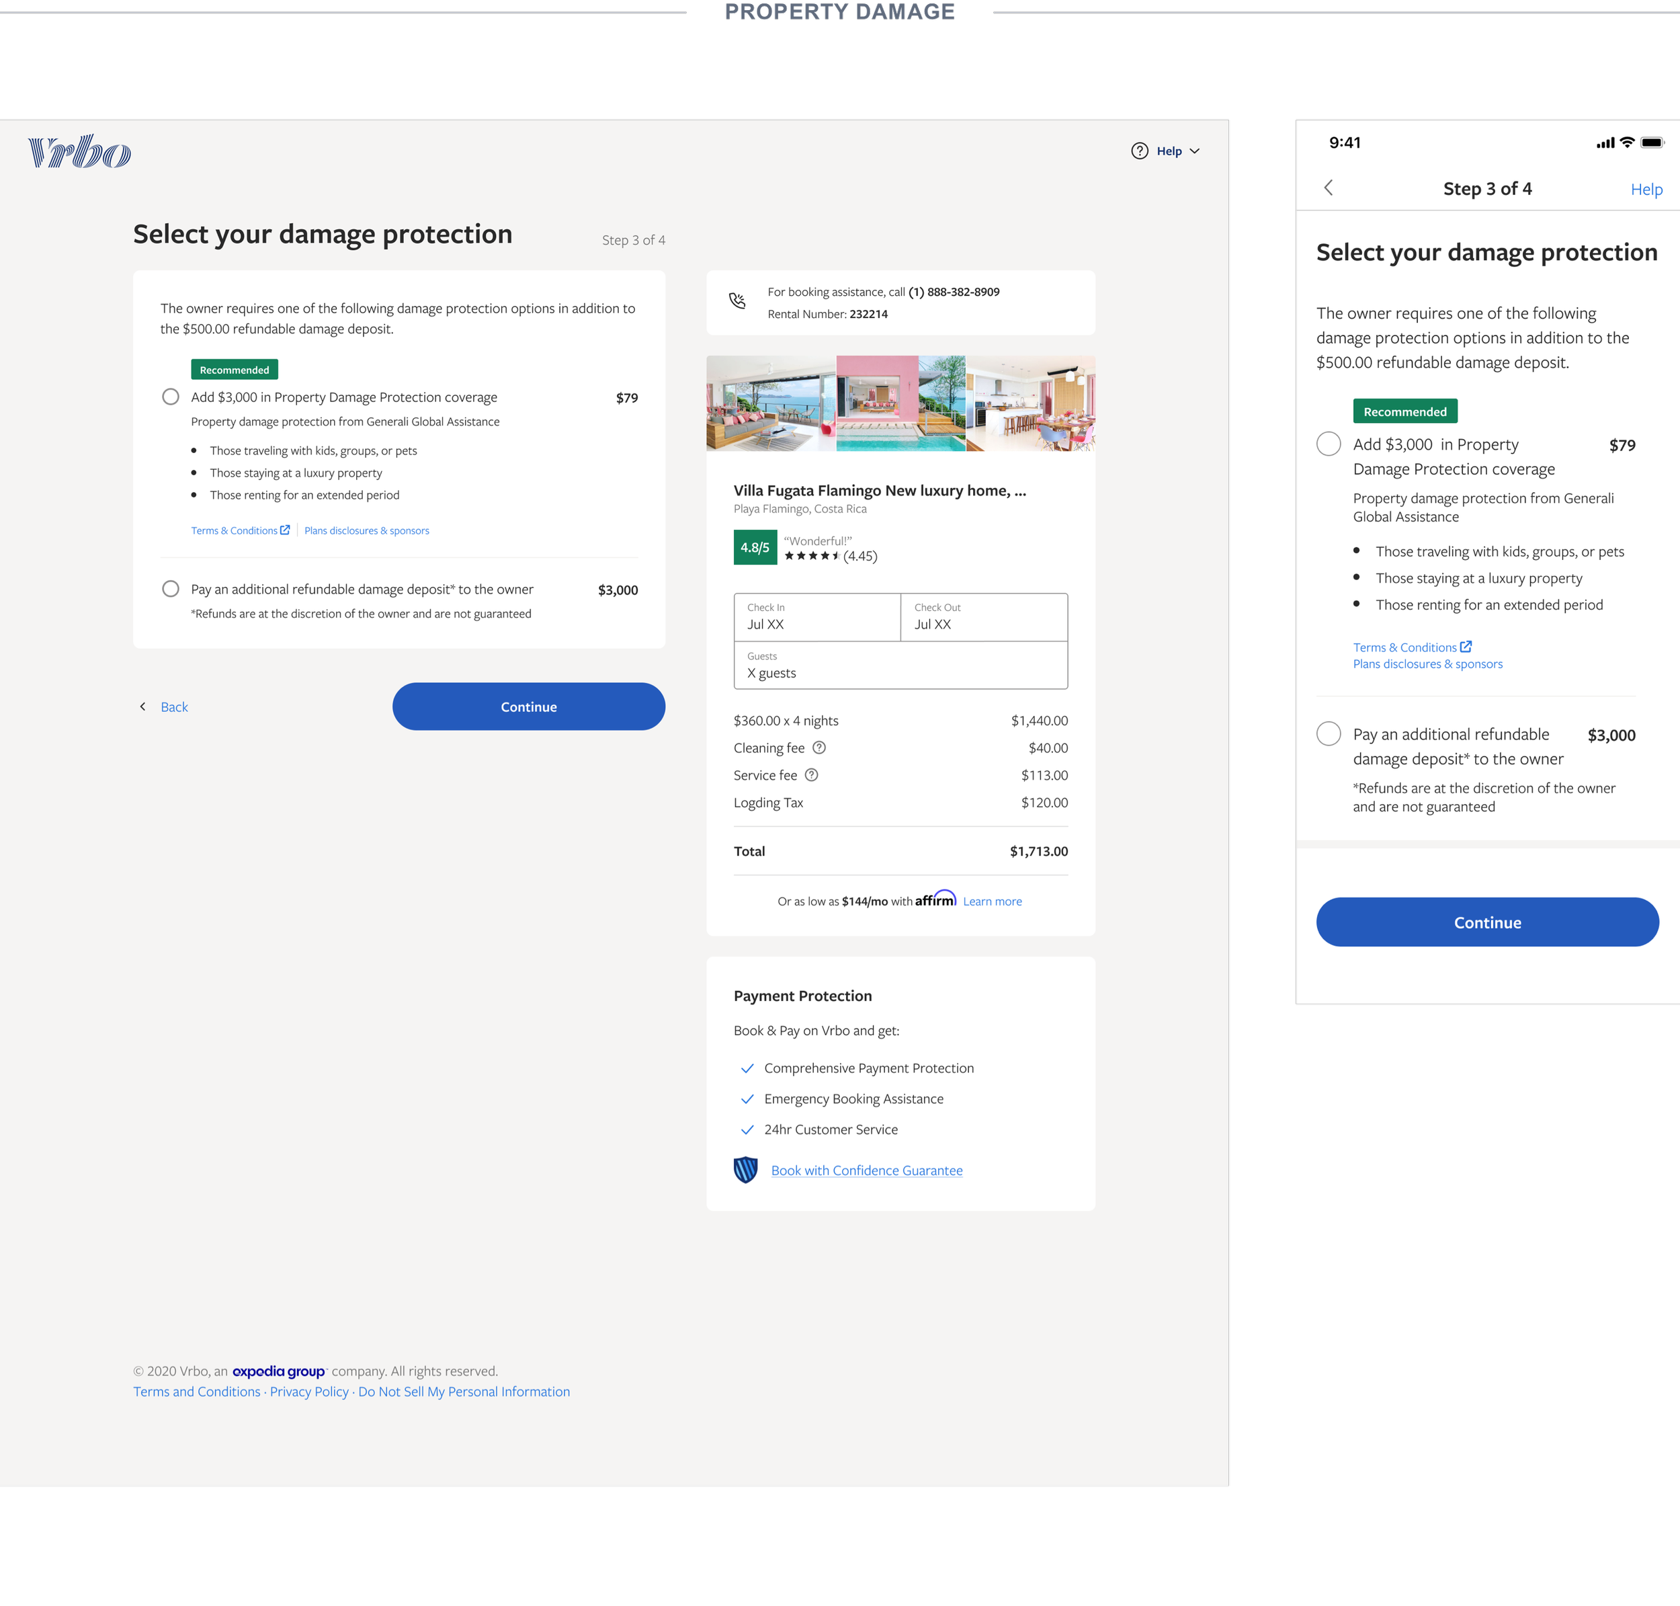Go back with the Back link
1680x1606 pixels.
[174, 707]
